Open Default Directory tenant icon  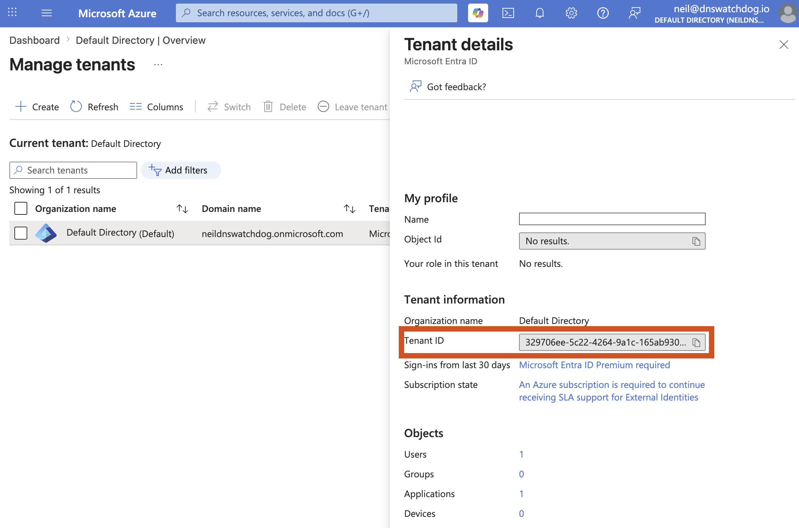pyautogui.click(x=46, y=233)
